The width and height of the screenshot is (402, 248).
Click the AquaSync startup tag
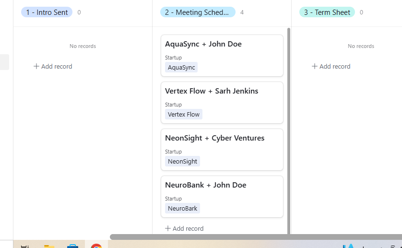click(x=181, y=68)
